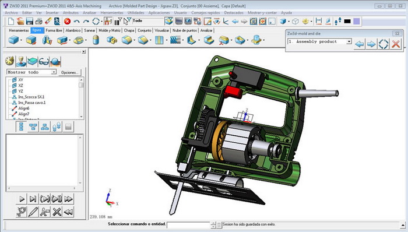
Task: Select the Align6 item in tree
Action: point(24,108)
